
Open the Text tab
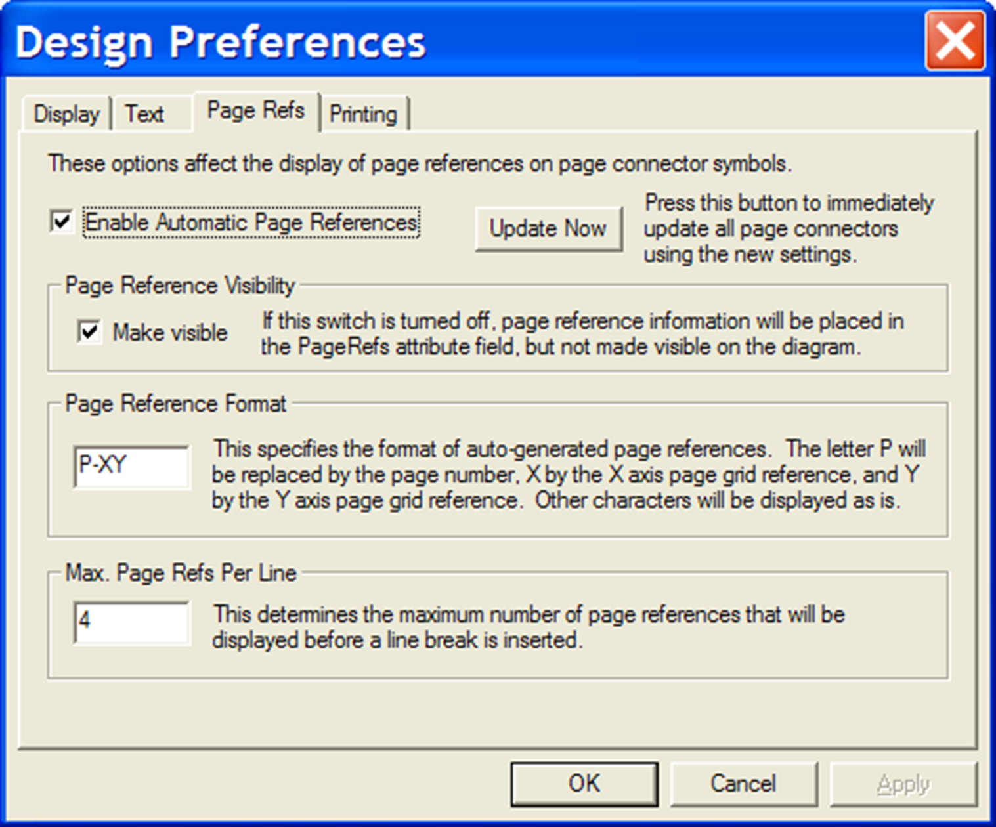point(144,114)
